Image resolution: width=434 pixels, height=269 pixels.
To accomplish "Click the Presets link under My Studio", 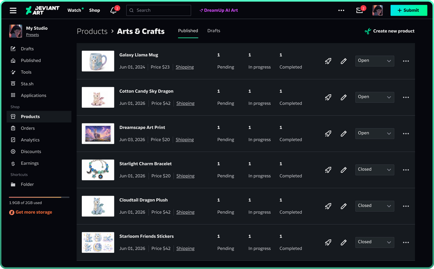I will pyautogui.click(x=33, y=35).
